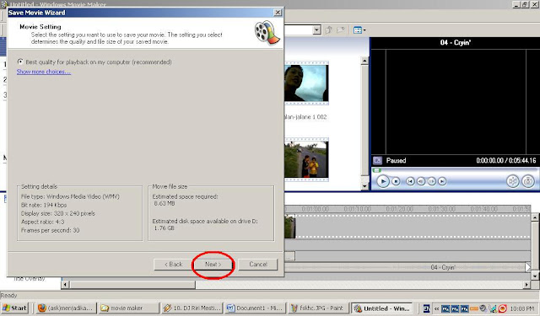This screenshot has height=316, width=540.
Task: Switch to Document1 Word taskbar item
Action: (x=255, y=308)
